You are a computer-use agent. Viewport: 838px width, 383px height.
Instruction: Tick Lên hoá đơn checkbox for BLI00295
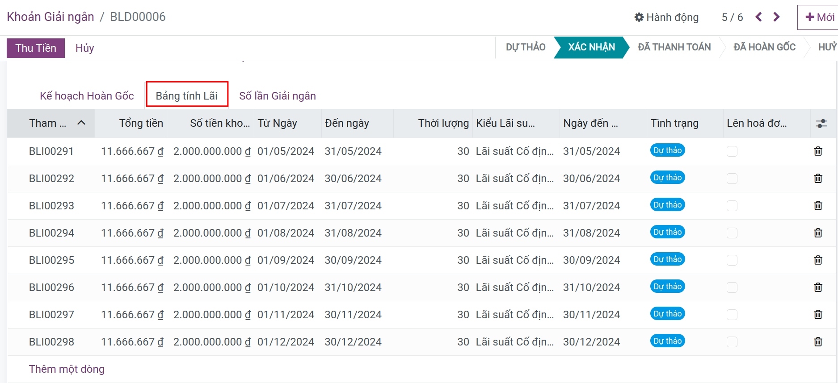point(732,260)
